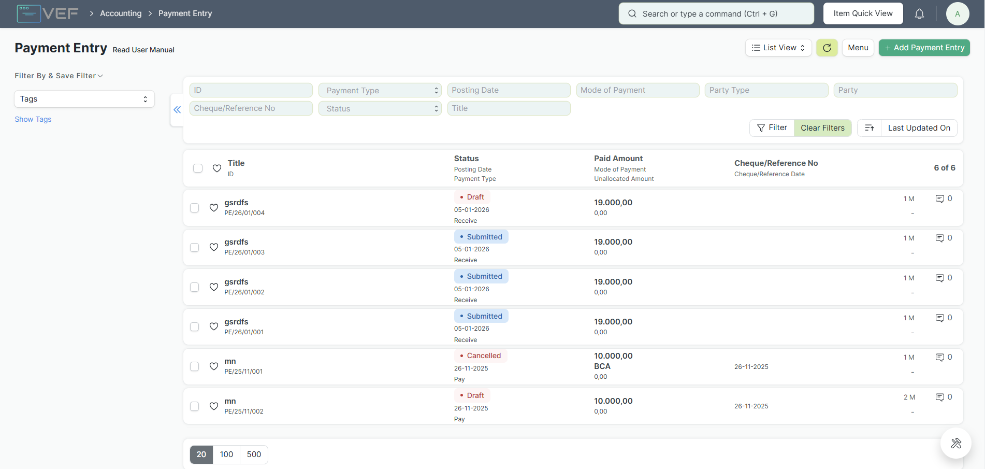Click the refresh list icon button
This screenshot has width=985, height=469.
(827, 48)
